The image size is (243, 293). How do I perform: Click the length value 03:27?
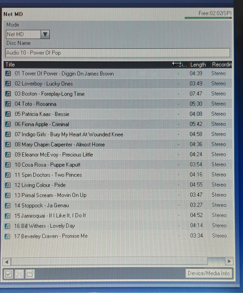pos(196,205)
